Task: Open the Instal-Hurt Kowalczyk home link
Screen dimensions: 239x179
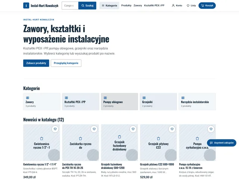Action: pos(41,6)
